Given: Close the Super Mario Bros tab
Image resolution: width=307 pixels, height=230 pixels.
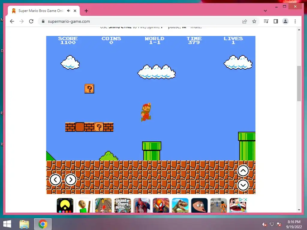Looking at the screenshot, I should (75, 11).
